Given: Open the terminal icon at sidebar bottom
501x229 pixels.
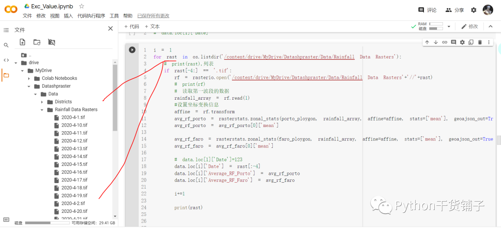Looking at the screenshot, I should click(6, 219).
